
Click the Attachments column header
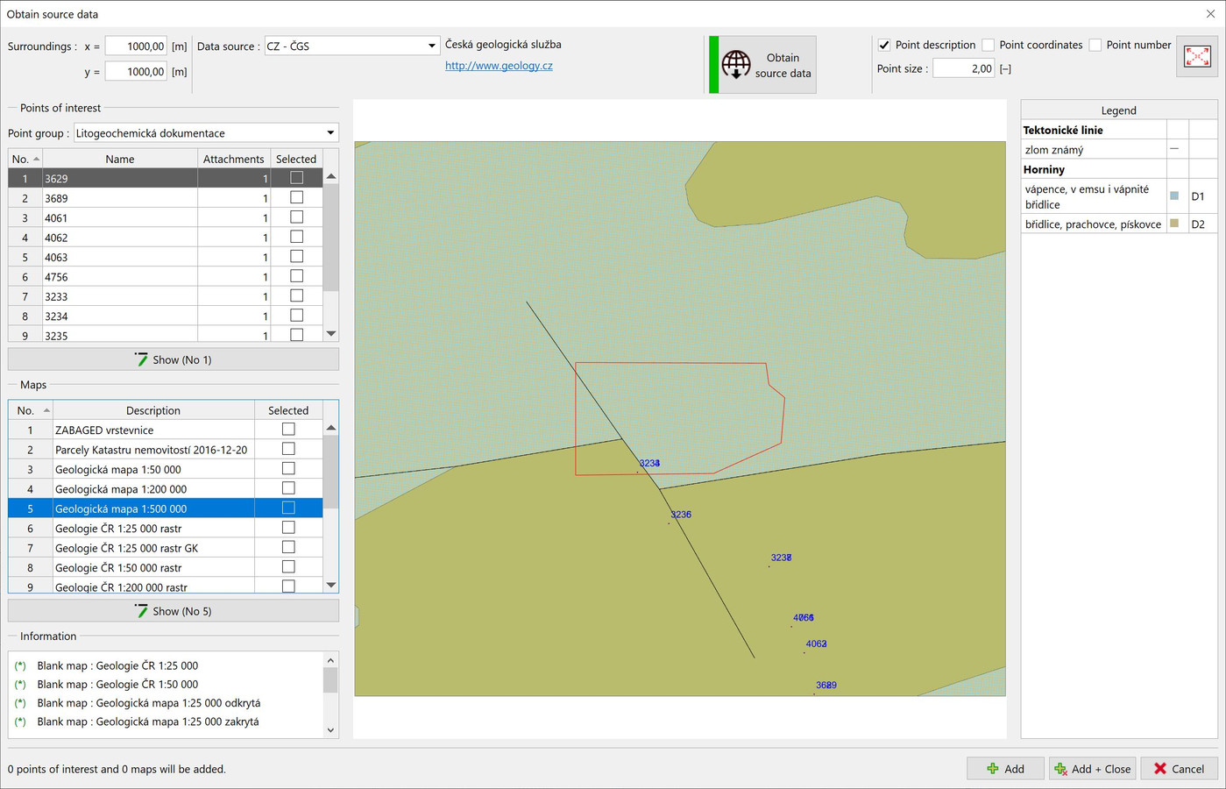point(233,160)
